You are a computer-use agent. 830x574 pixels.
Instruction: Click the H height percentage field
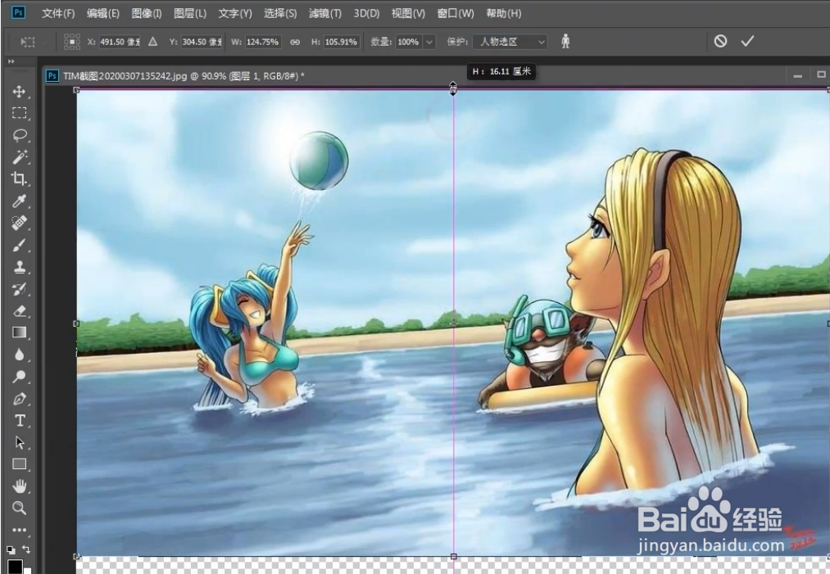click(x=342, y=42)
